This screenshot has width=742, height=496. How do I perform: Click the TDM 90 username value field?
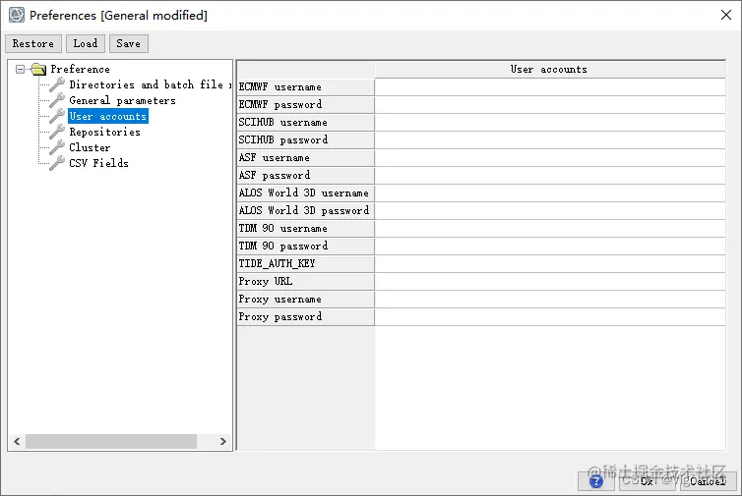[550, 228]
